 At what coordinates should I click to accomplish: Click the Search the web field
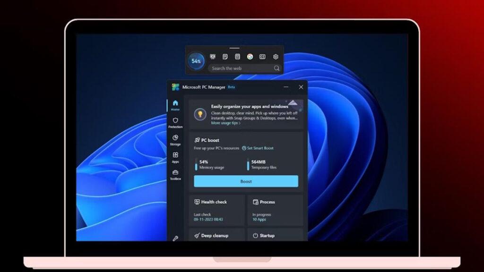(244, 68)
